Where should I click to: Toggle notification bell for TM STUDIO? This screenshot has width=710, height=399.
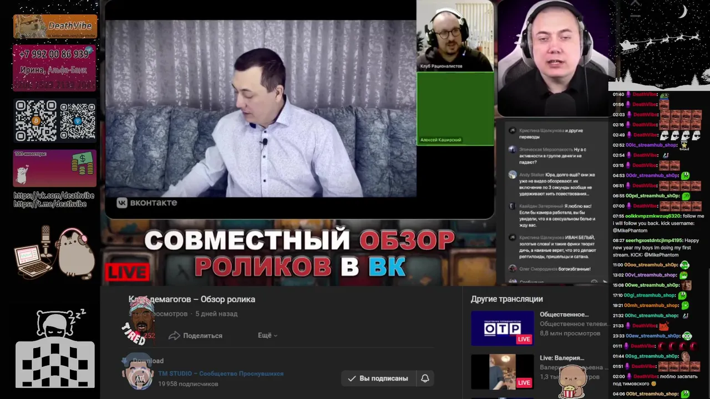tap(425, 378)
